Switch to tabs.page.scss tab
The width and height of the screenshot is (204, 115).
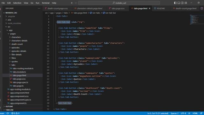point(118,8)
